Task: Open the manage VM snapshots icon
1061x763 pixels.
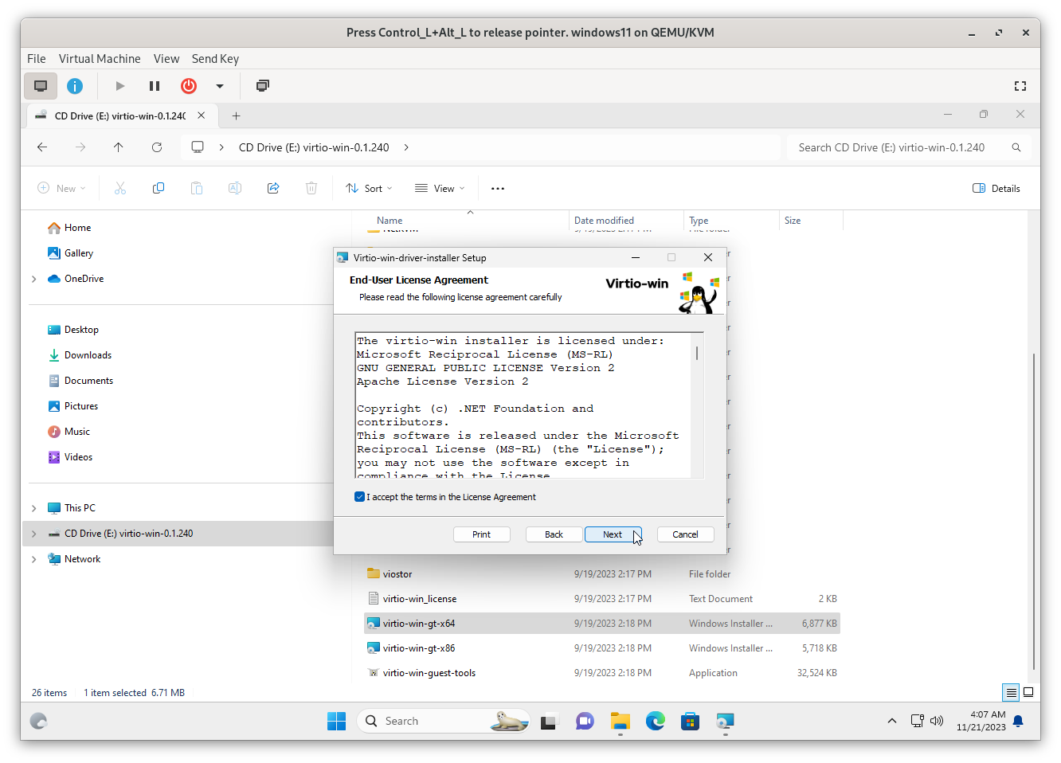Action: [263, 86]
